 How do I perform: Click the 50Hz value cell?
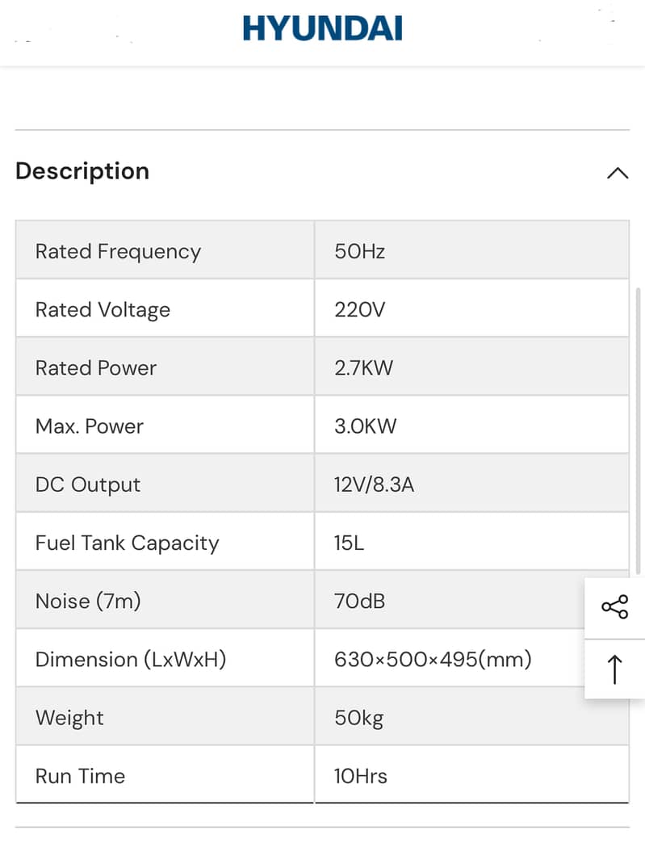click(471, 250)
